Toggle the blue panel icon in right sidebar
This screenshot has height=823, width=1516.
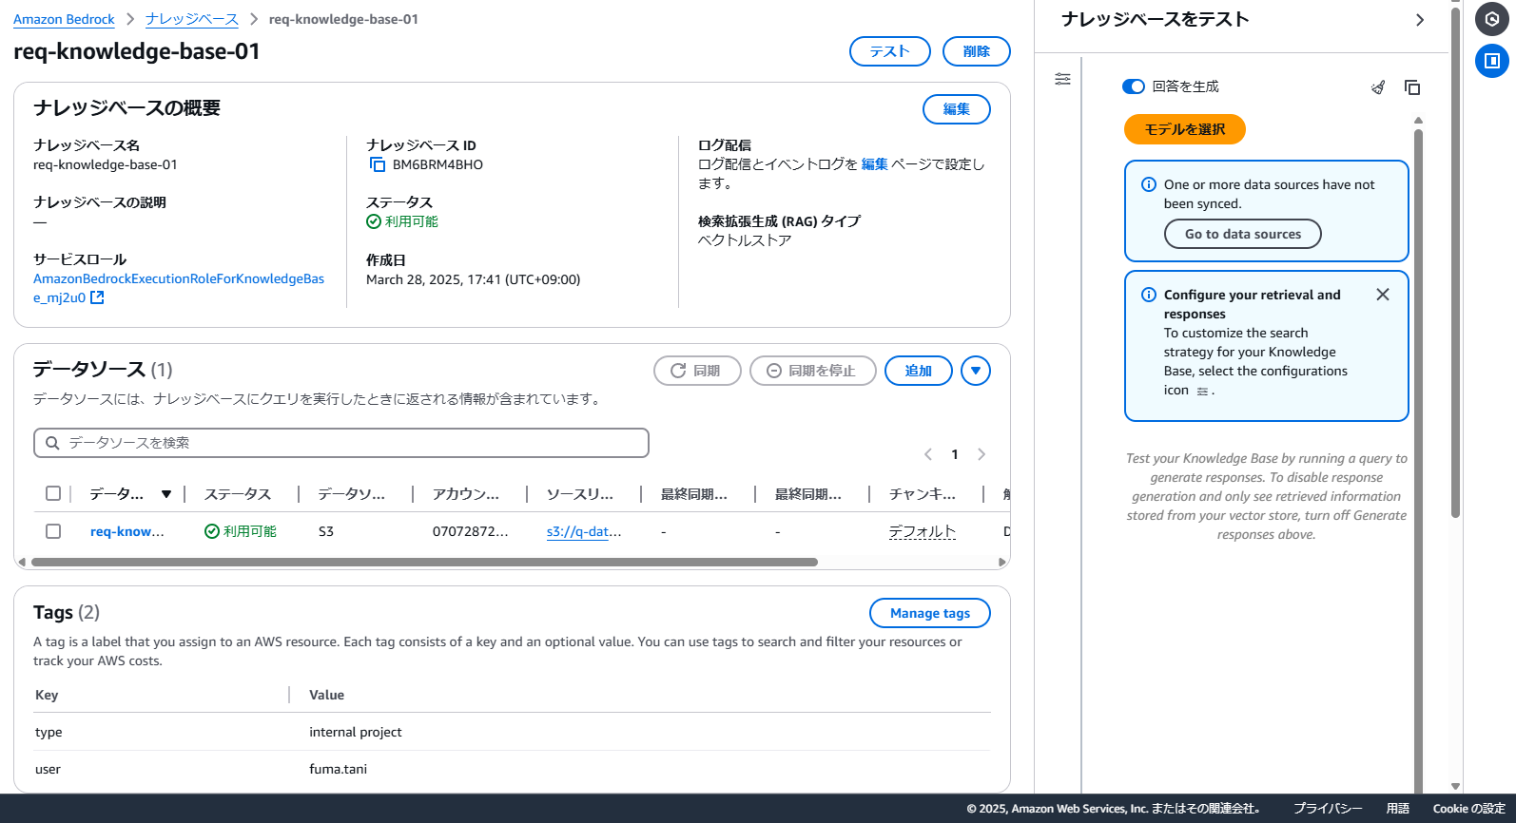(1492, 61)
